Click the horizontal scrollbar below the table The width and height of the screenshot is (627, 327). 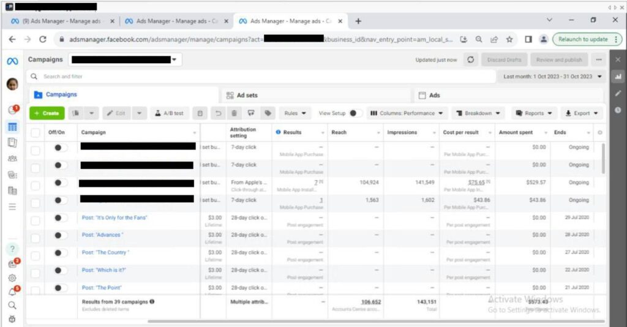376,321
